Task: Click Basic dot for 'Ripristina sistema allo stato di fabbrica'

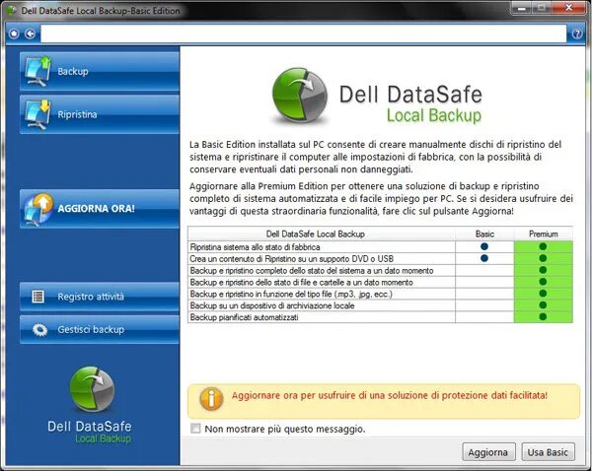Action: (x=484, y=246)
